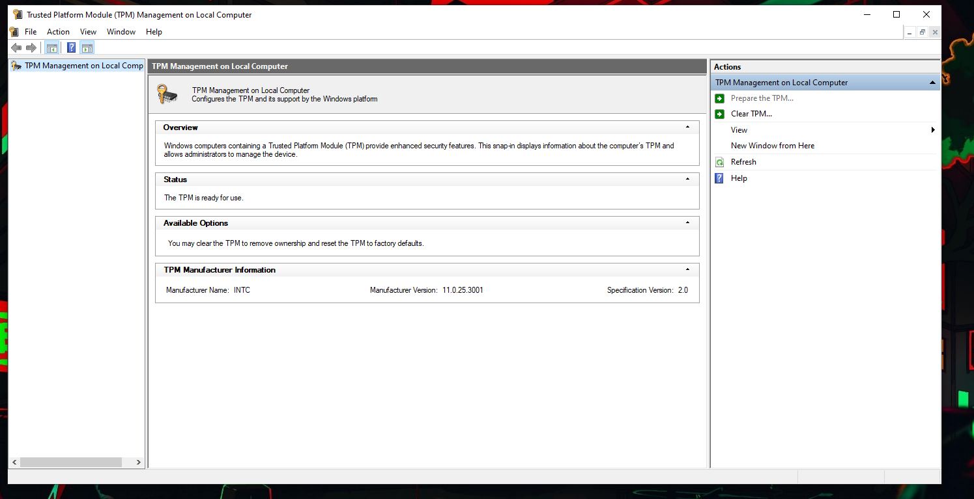This screenshot has width=974, height=499.
Task: Click the TPM console icon in title bar
Action: 18,14
